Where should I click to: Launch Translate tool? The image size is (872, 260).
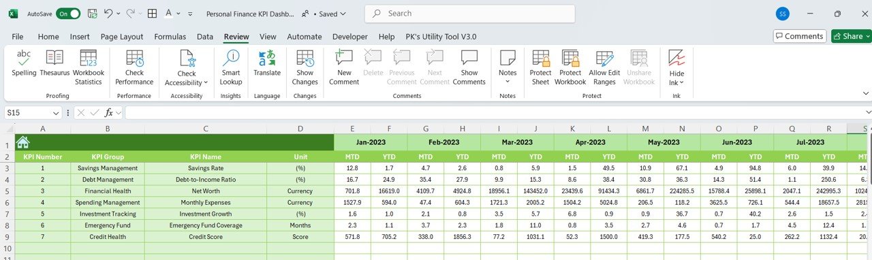(267, 63)
